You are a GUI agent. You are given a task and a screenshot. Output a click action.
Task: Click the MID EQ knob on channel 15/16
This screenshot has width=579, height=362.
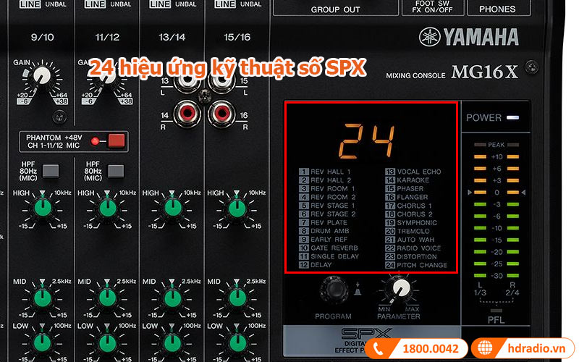[237, 298]
